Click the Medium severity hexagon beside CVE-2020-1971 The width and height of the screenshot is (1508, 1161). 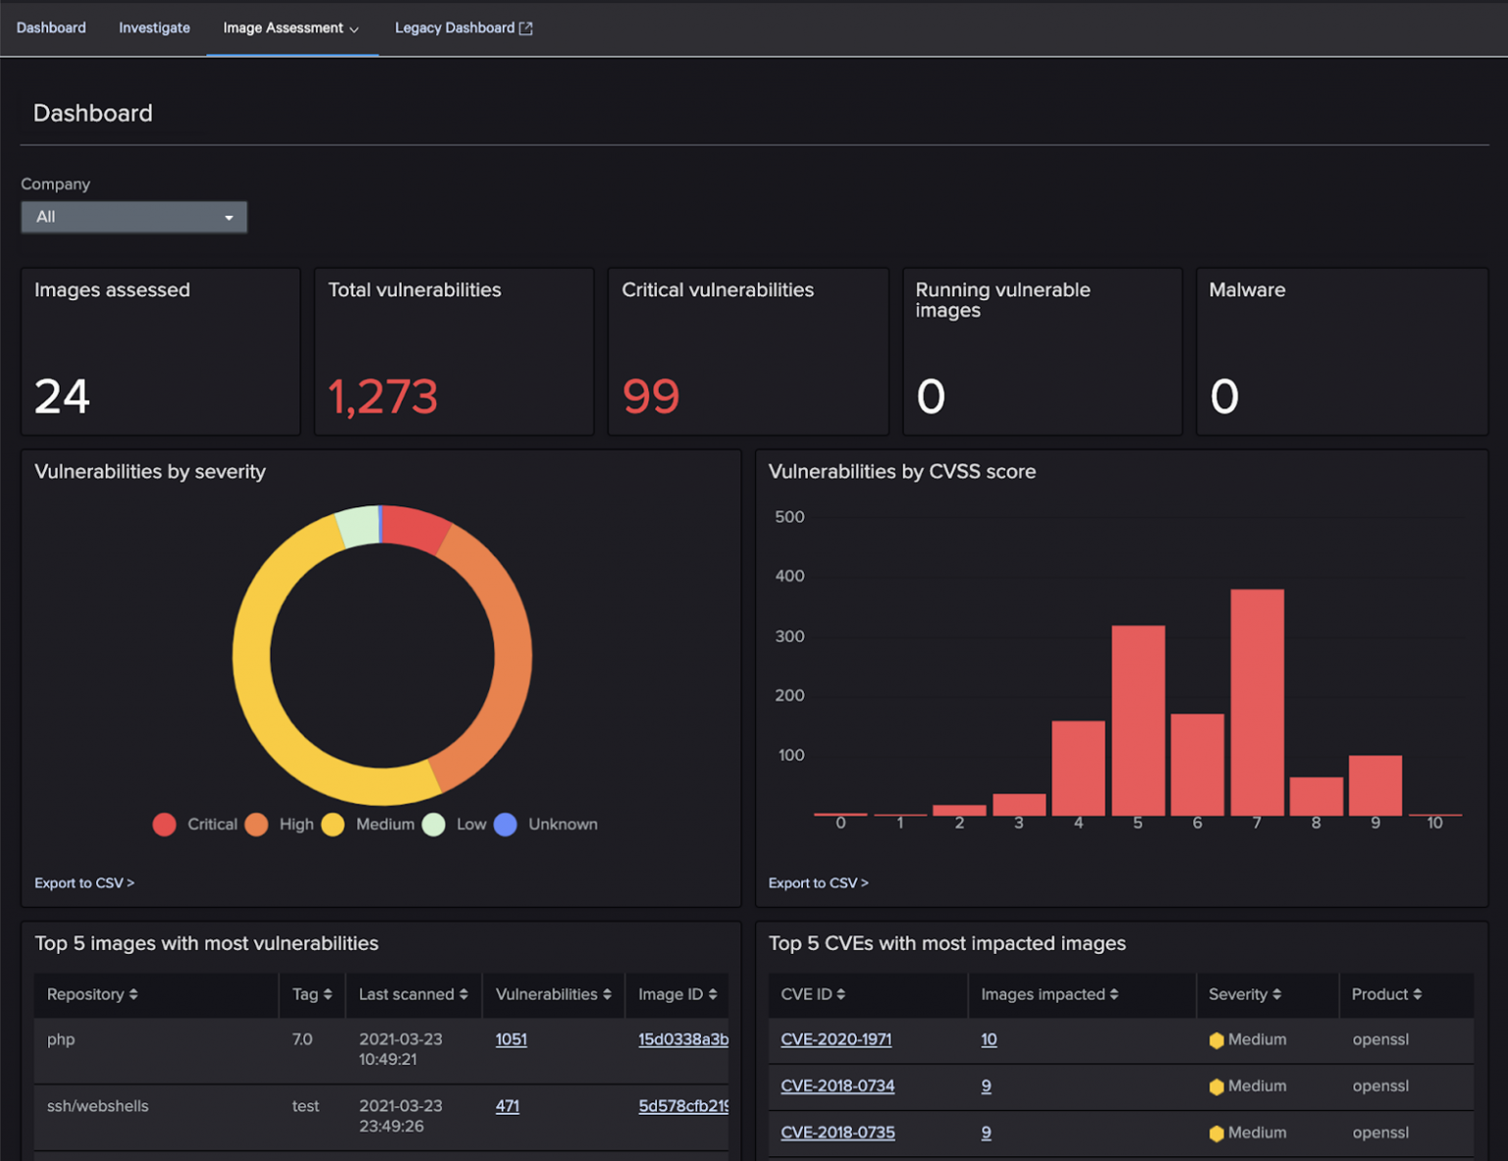1216,1039
